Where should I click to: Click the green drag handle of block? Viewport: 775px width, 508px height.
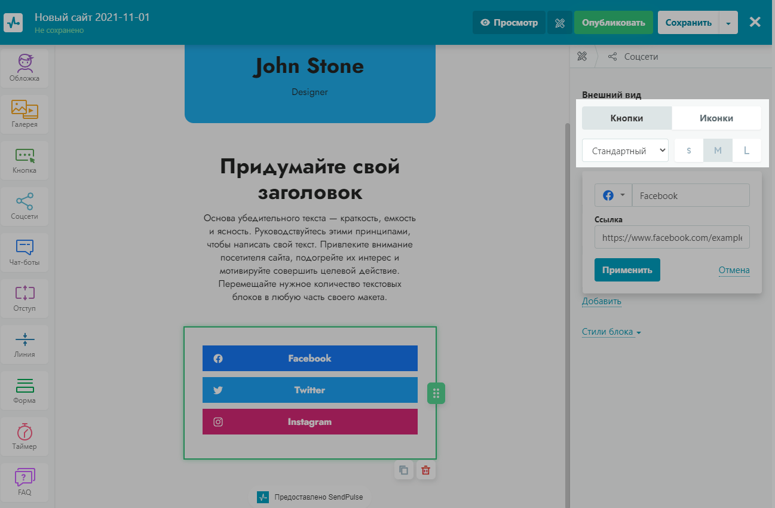[x=436, y=393]
